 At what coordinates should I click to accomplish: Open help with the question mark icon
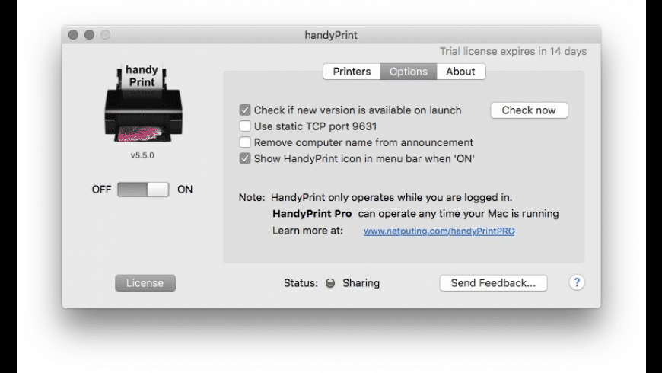(577, 282)
